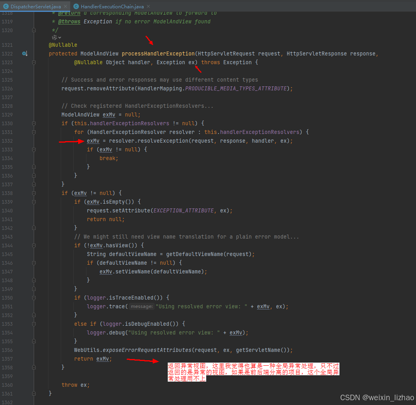This screenshot has width=416, height=405.
Task: Click resolveException call on line 1332
Action: [163, 141]
